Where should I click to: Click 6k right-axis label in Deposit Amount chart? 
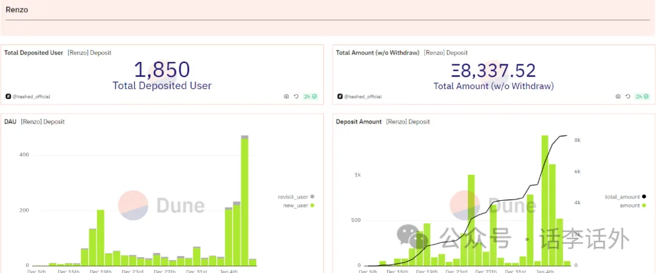(x=578, y=172)
